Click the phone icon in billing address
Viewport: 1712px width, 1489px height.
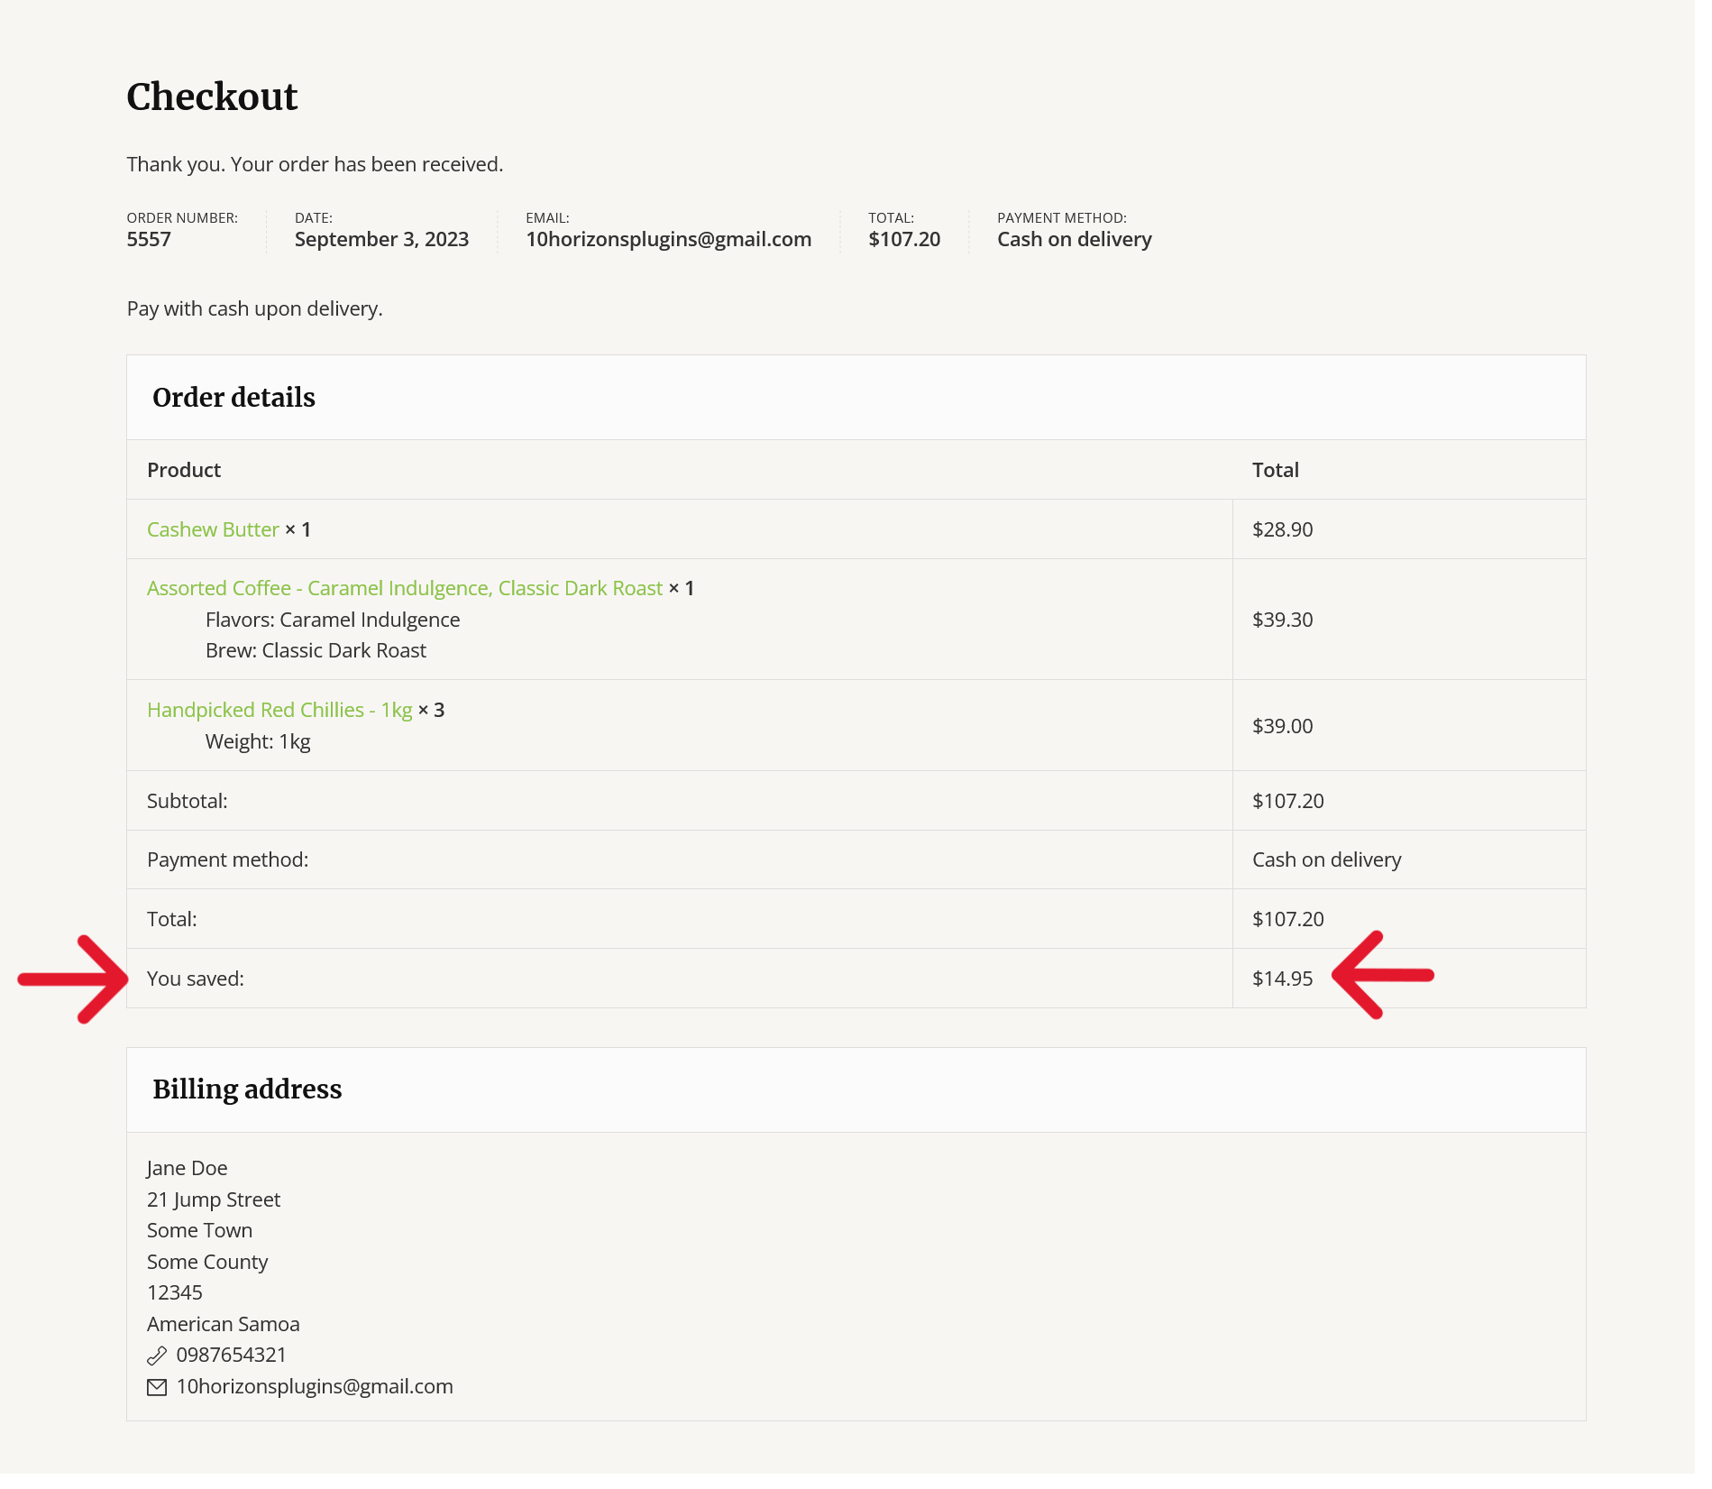point(157,1356)
